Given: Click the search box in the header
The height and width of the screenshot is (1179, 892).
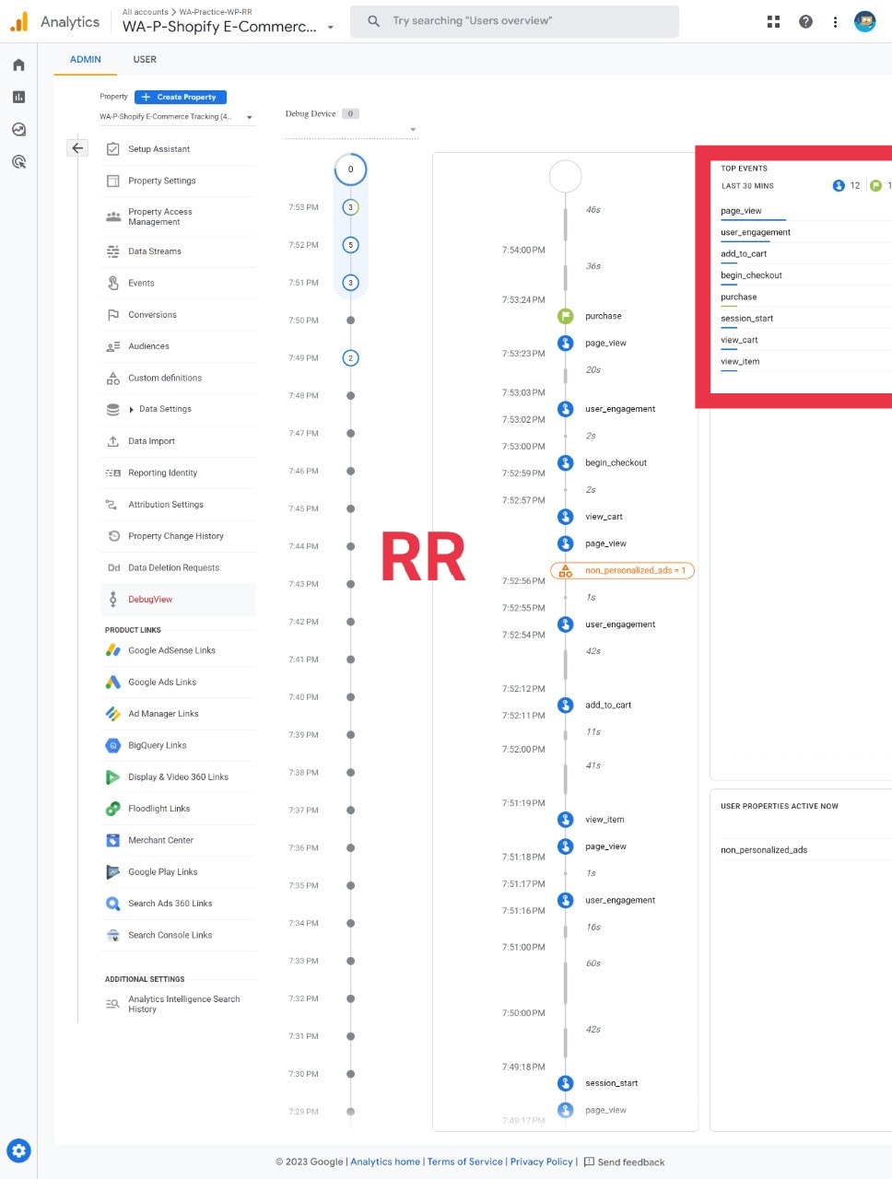Looking at the screenshot, I should 514,21.
